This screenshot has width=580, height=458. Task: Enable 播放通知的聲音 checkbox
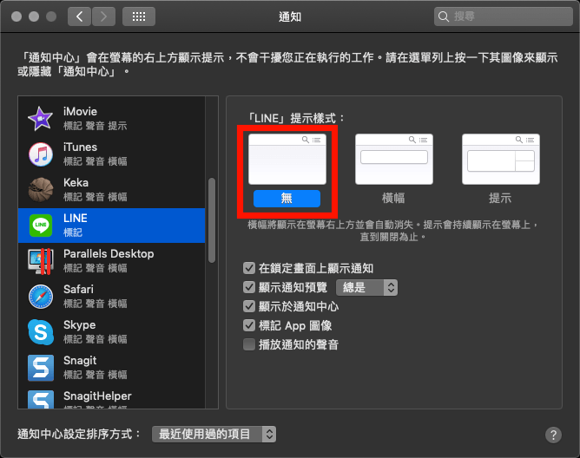click(249, 344)
